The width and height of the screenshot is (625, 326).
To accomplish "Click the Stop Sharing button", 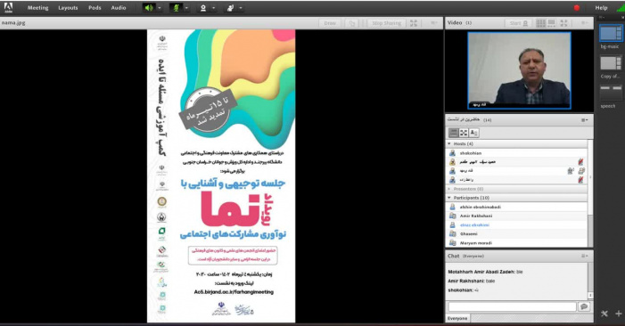I will point(386,23).
